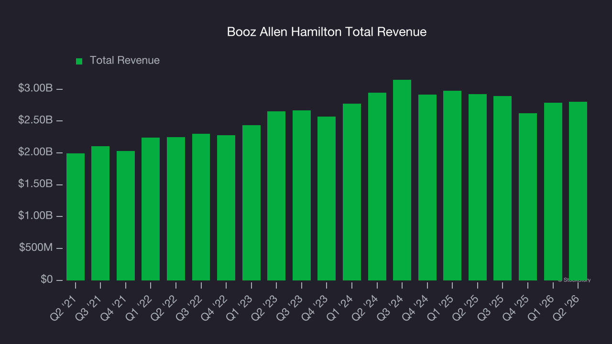Click the green Total Revenue legend swatch

click(79, 61)
